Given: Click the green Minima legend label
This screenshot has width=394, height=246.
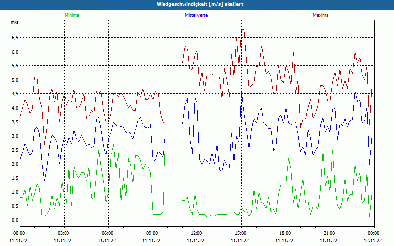Looking at the screenshot, I should tap(72, 15).
